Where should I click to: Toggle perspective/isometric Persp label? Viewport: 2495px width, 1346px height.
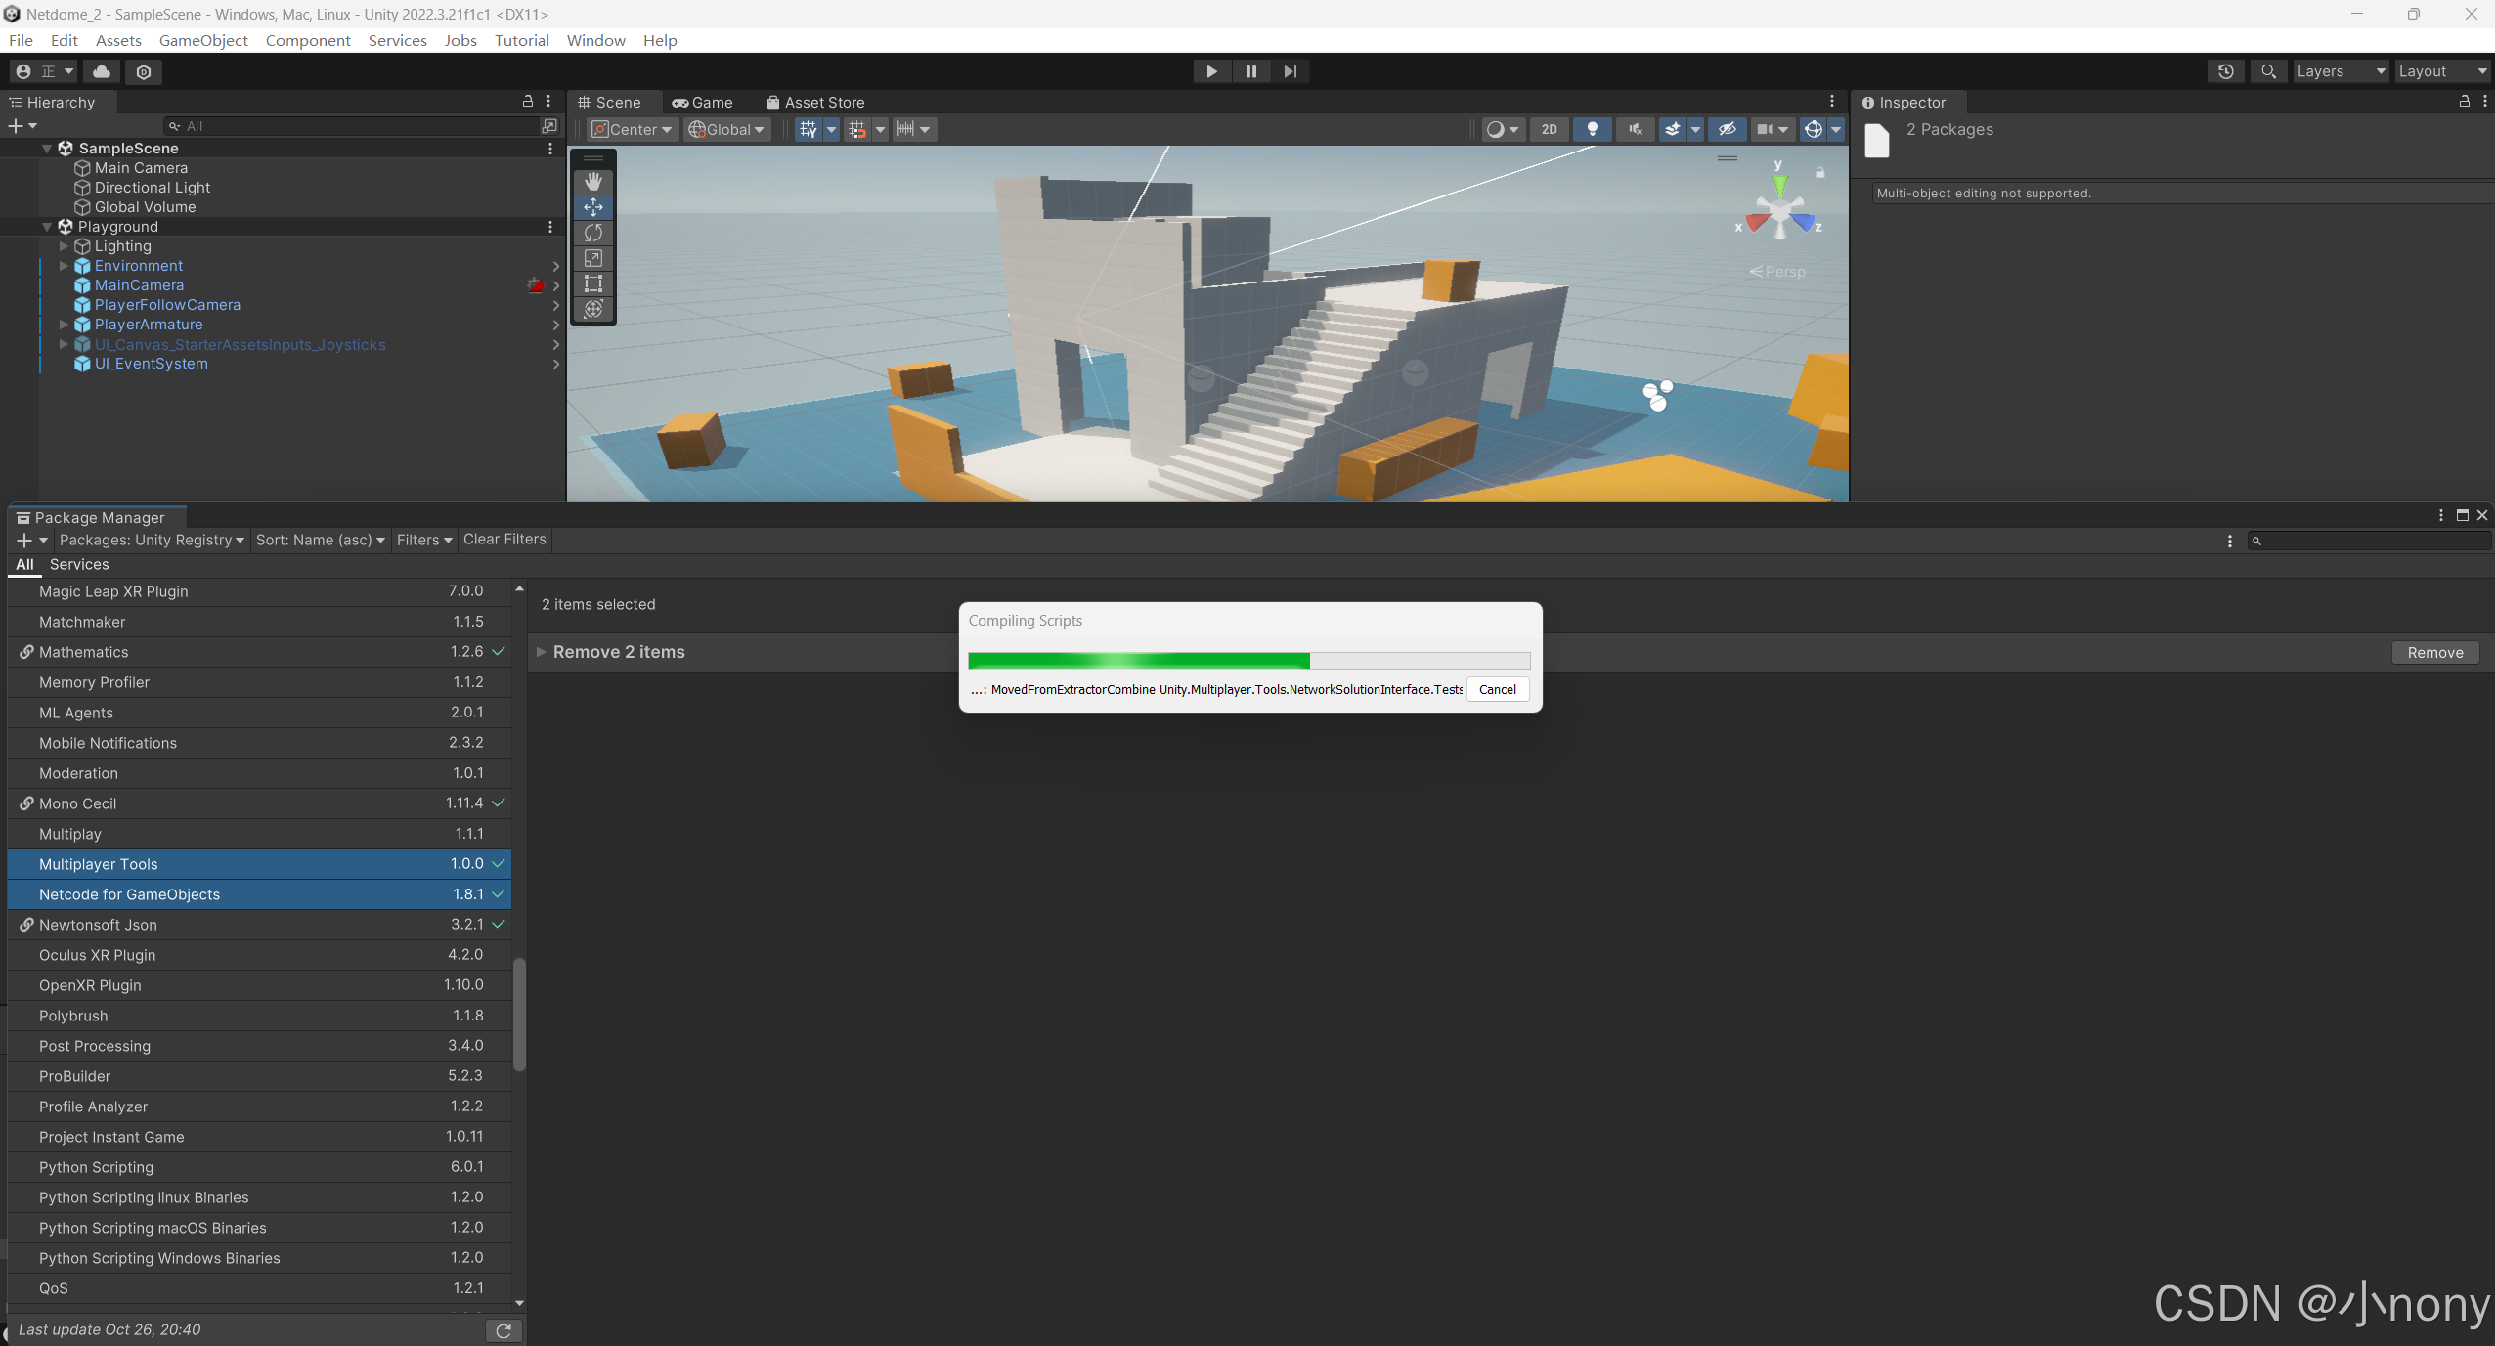click(1778, 272)
